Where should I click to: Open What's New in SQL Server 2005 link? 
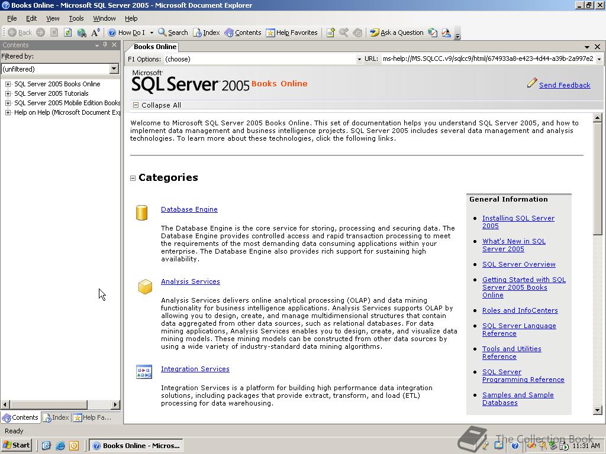pos(514,245)
